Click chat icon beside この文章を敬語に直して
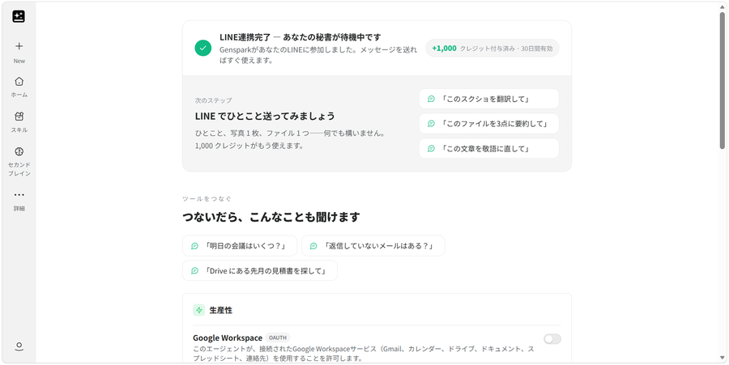This screenshot has width=729, height=365. coord(431,149)
